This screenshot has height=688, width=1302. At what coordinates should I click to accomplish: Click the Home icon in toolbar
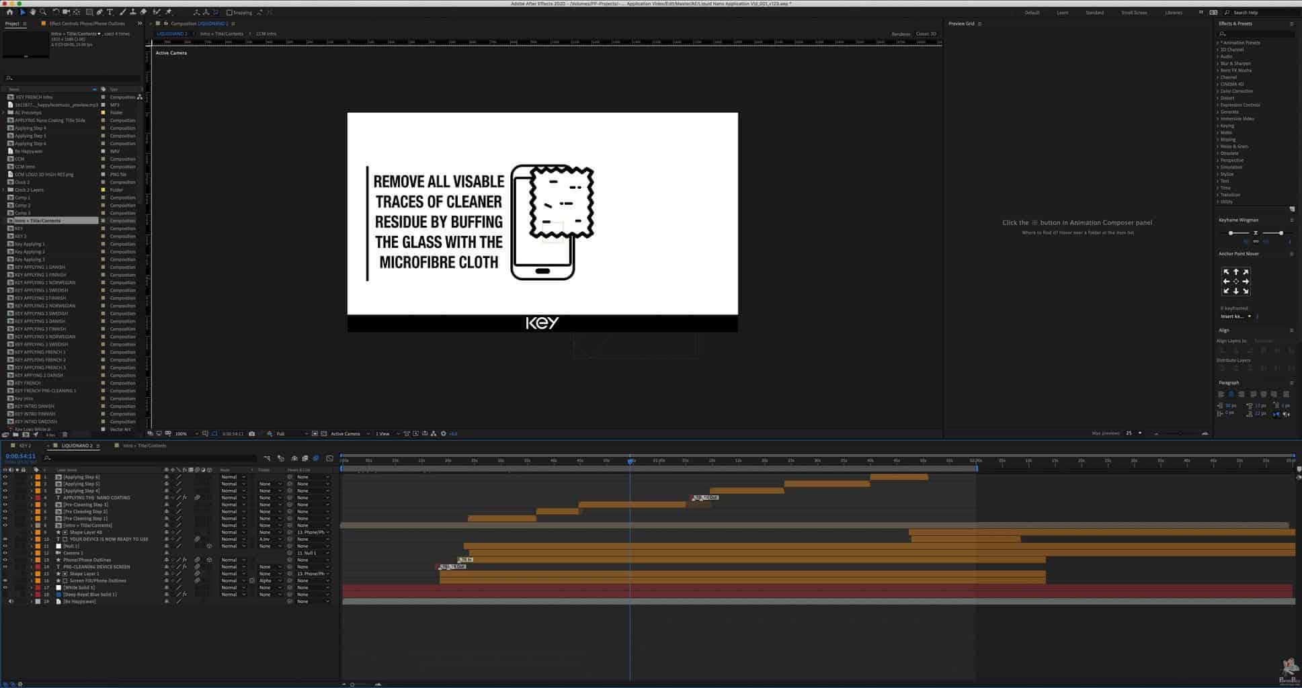pos(9,12)
